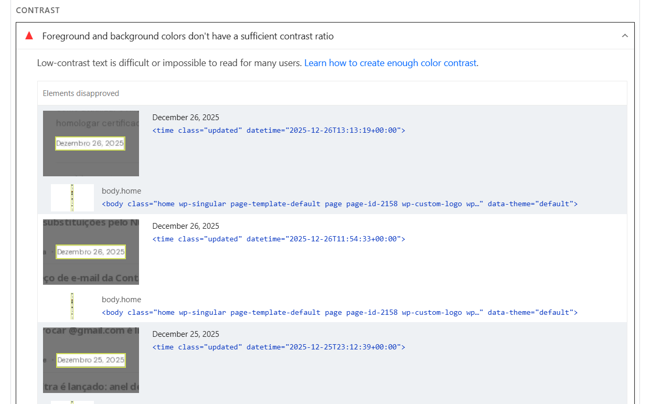Click the full-page thumbnail beside the first body.home

(x=72, y=198)
